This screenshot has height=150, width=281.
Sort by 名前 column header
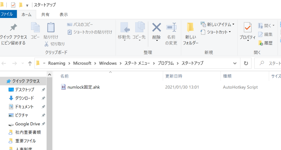tap(64, 76)
